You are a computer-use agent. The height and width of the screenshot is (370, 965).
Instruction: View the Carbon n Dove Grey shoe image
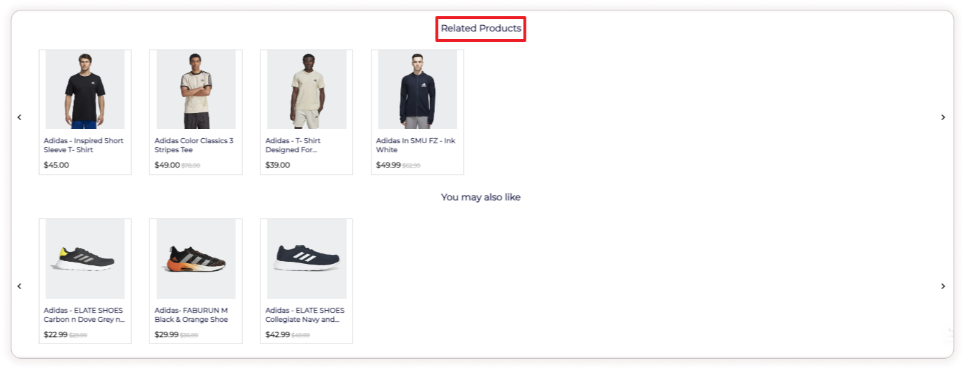(84, 258)
